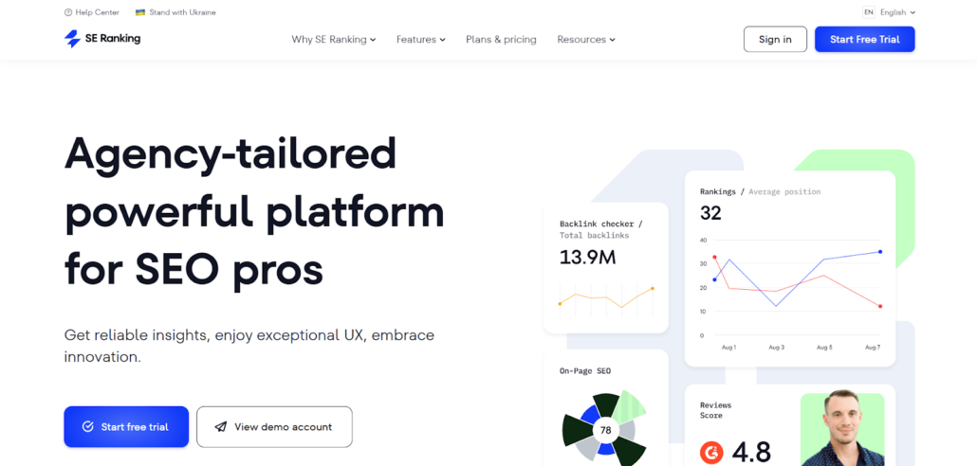Viewport: 977px width, 466px height.
Task: Click the Sign in button
Action: point(775,39)
